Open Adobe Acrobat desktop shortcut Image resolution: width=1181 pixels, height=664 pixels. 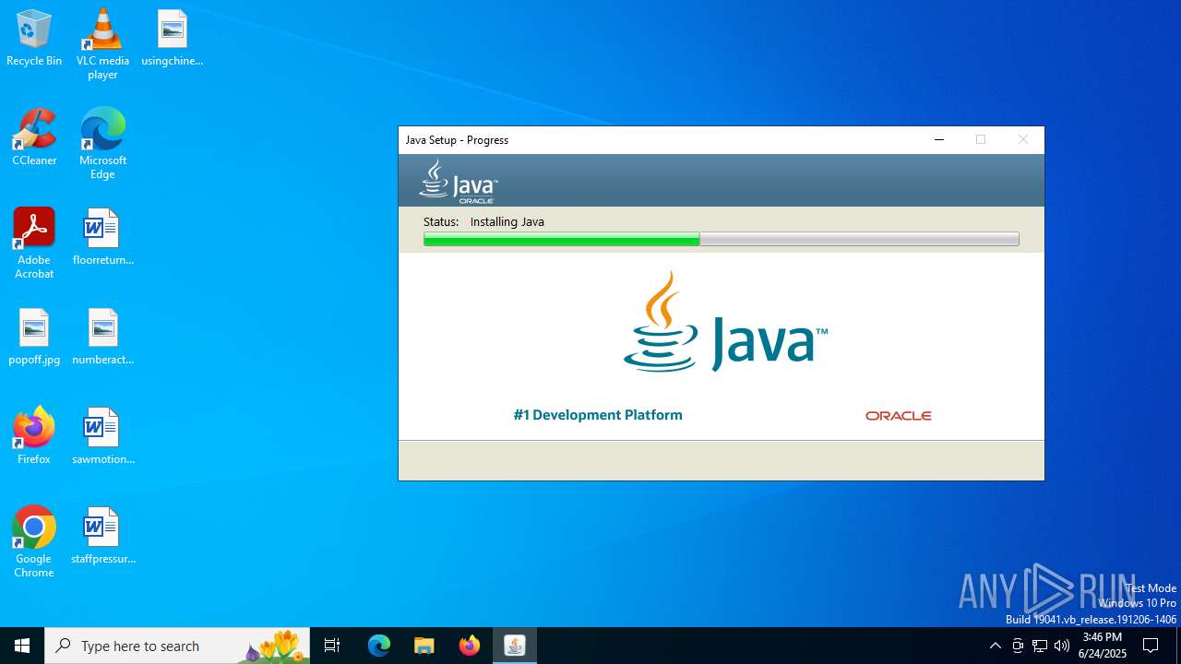(x=34, y=243)
